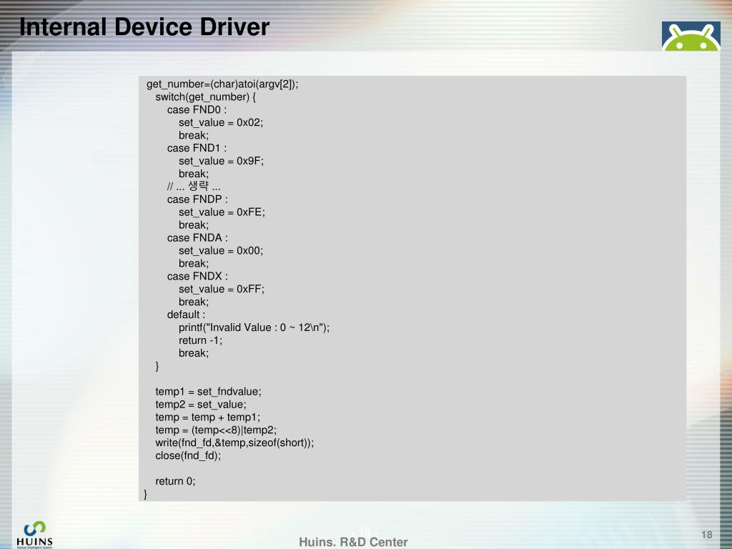Click 'set_value = 0x00;' code line
Screen dimensions: 732x549
coord(221,251)
